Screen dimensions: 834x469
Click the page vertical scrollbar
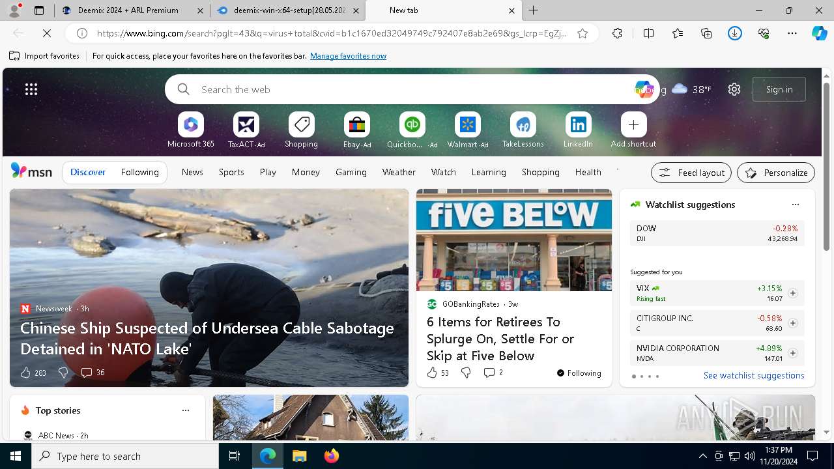pyautogui.click(x=827, y=167)
